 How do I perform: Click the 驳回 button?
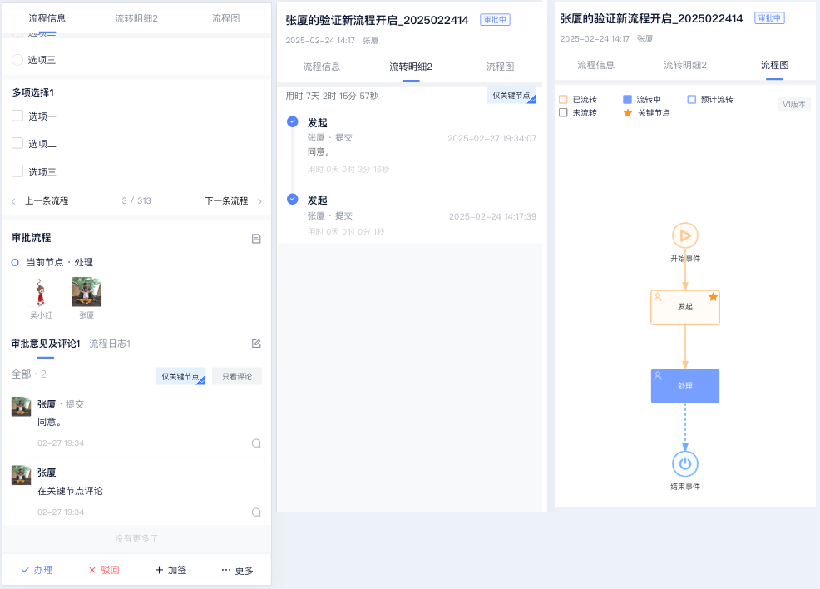point(104,570)
